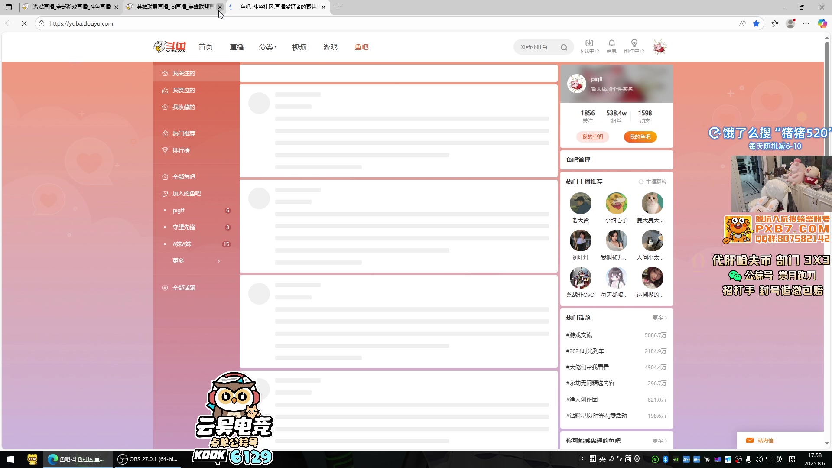Open the taskbar clock showing 17:58
The height and width of the screenshot is (468, 832).
[x=814, y=459]
